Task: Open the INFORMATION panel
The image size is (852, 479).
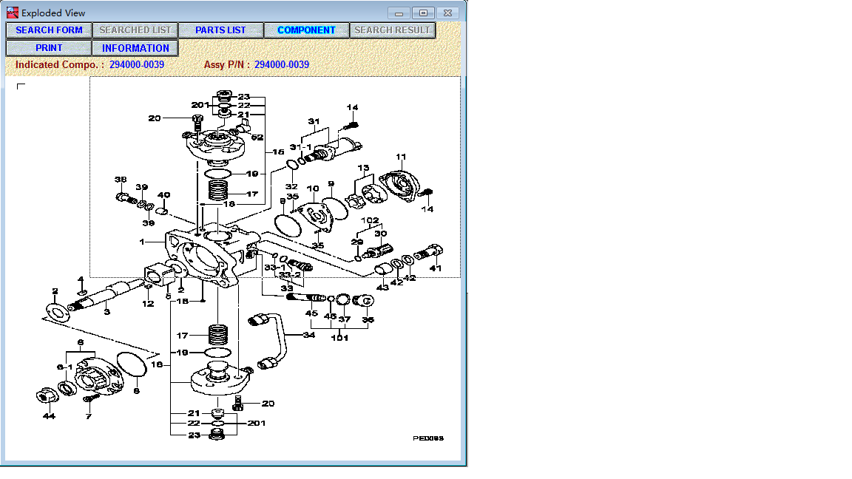Action: (x=135, y=48)
